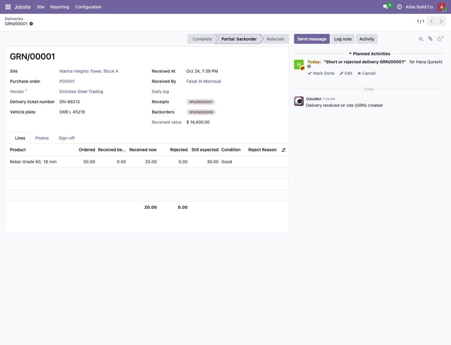451x345 pixels.
Task: Click the Received value $ 14,400.00
Action: click(198, 122)
